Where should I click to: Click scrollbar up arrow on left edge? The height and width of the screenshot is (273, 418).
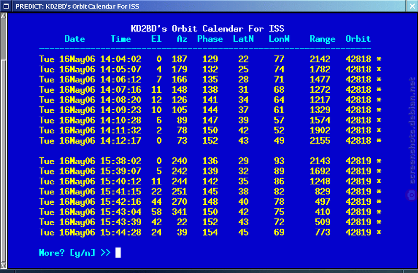(x=4, y=16)
